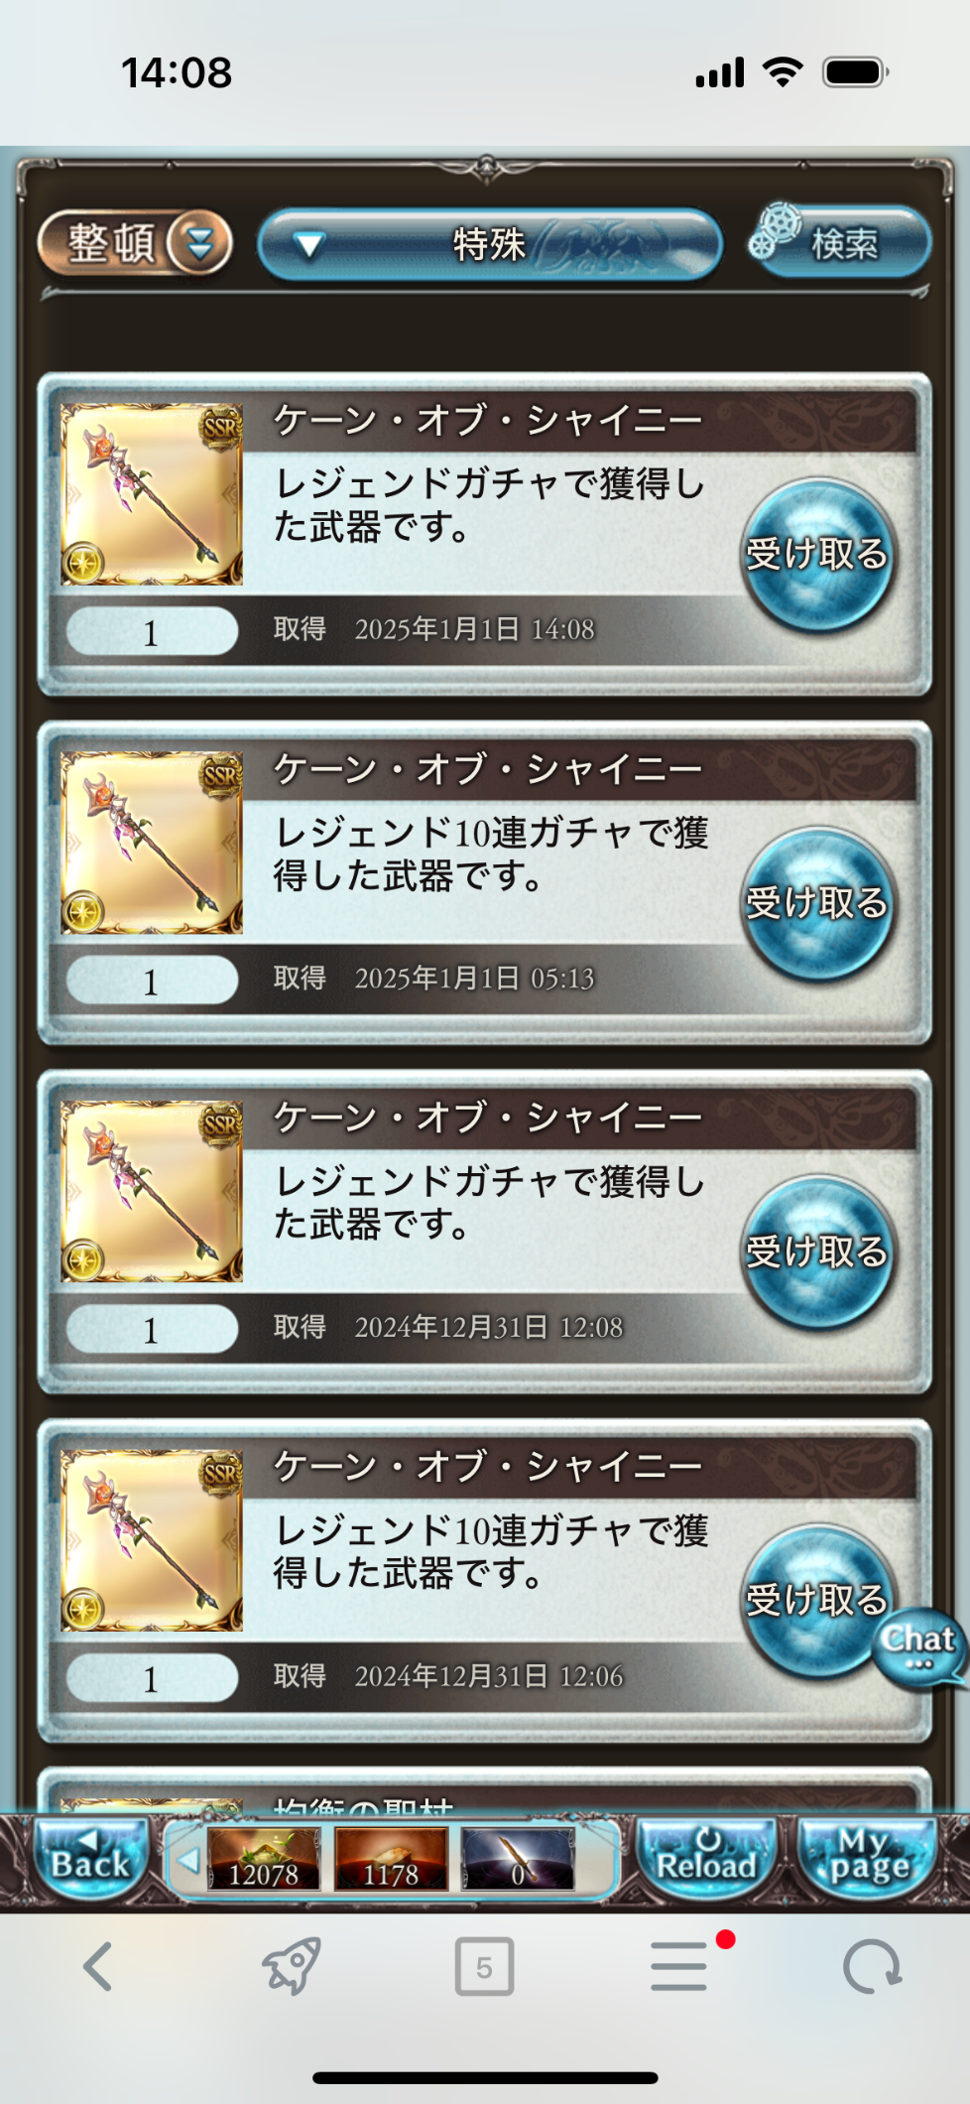Select the item slot showing 0

(518, 1859)
